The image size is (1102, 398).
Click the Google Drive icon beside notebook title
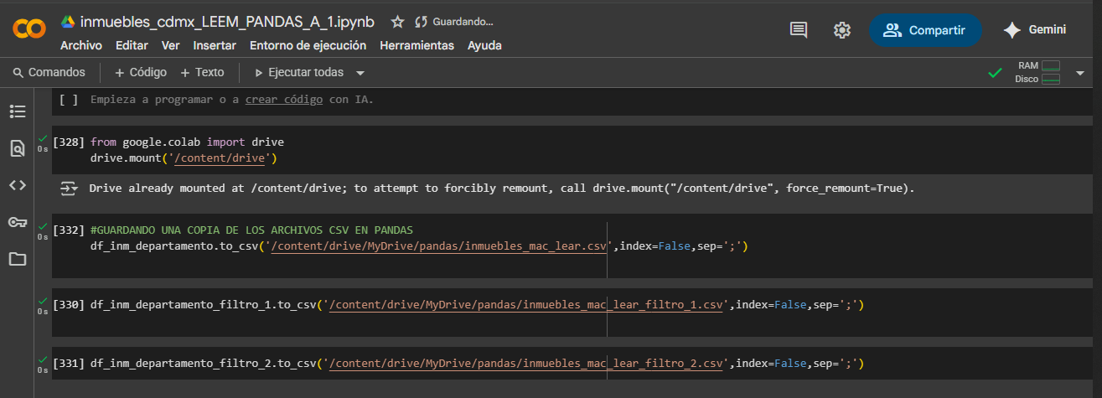(68, 22)
